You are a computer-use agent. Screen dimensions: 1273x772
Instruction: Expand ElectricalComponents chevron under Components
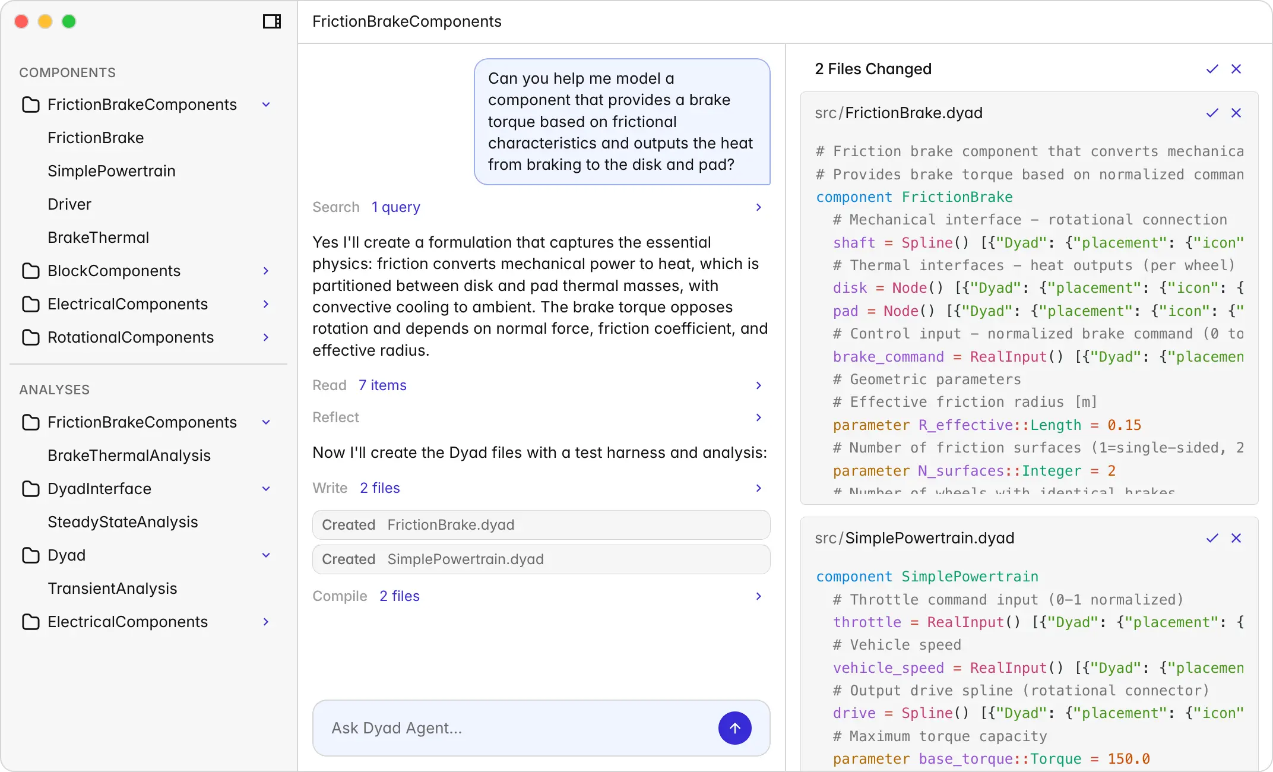(266, 304)
